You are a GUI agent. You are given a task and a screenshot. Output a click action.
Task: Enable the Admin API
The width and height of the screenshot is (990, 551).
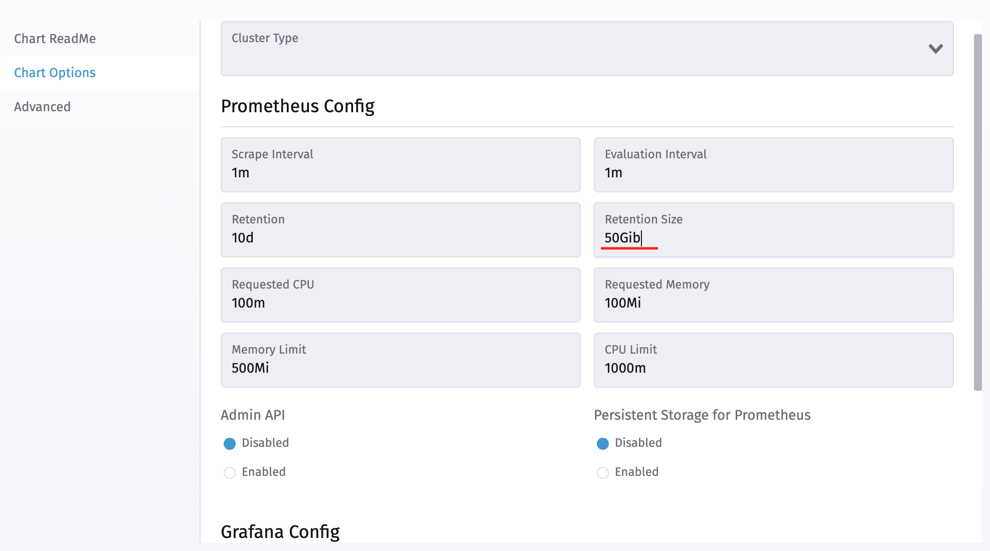click(x=230, y=472)
